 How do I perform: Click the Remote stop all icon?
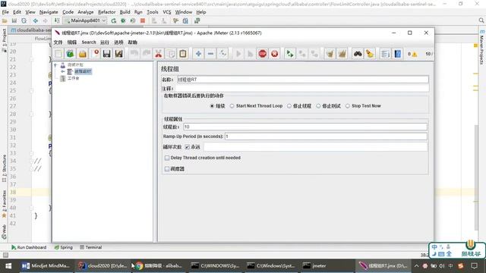302,54
